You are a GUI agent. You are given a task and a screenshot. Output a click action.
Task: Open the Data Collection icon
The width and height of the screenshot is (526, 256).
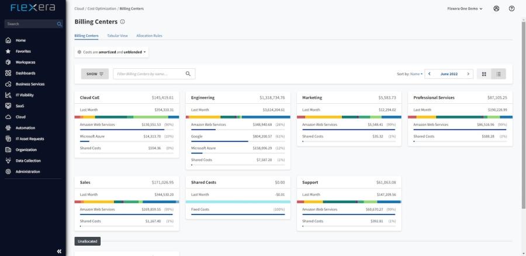8,160
